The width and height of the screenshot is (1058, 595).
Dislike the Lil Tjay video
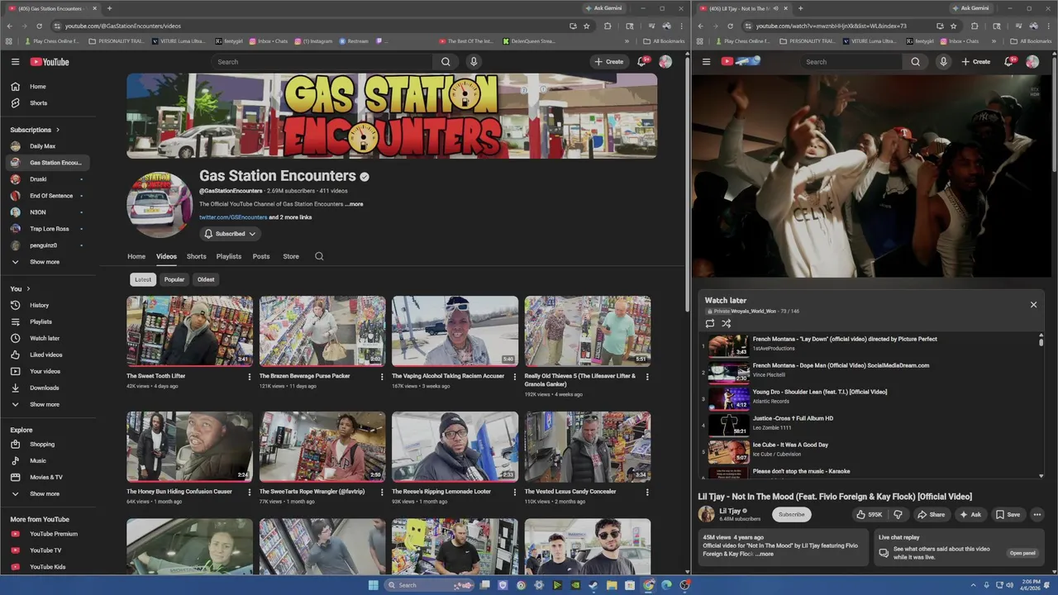click(x=898, y=514)
